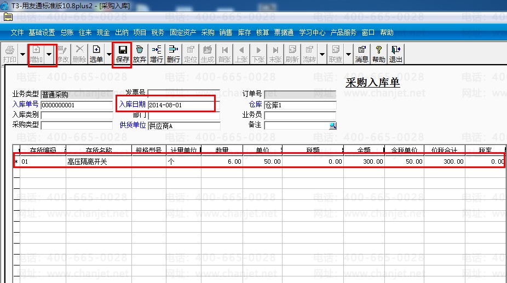
Task: Click the 删除 delete icon
Action: [79, 54]
